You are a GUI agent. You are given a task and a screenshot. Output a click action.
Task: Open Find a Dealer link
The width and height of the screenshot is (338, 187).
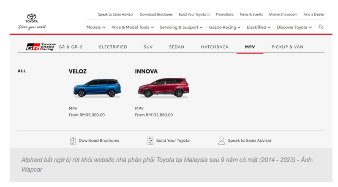(314, 14)
